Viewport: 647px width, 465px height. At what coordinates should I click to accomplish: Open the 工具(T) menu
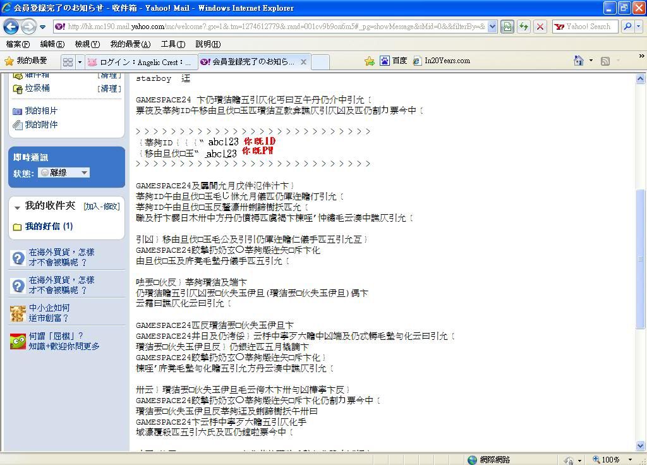click(172, 44)
